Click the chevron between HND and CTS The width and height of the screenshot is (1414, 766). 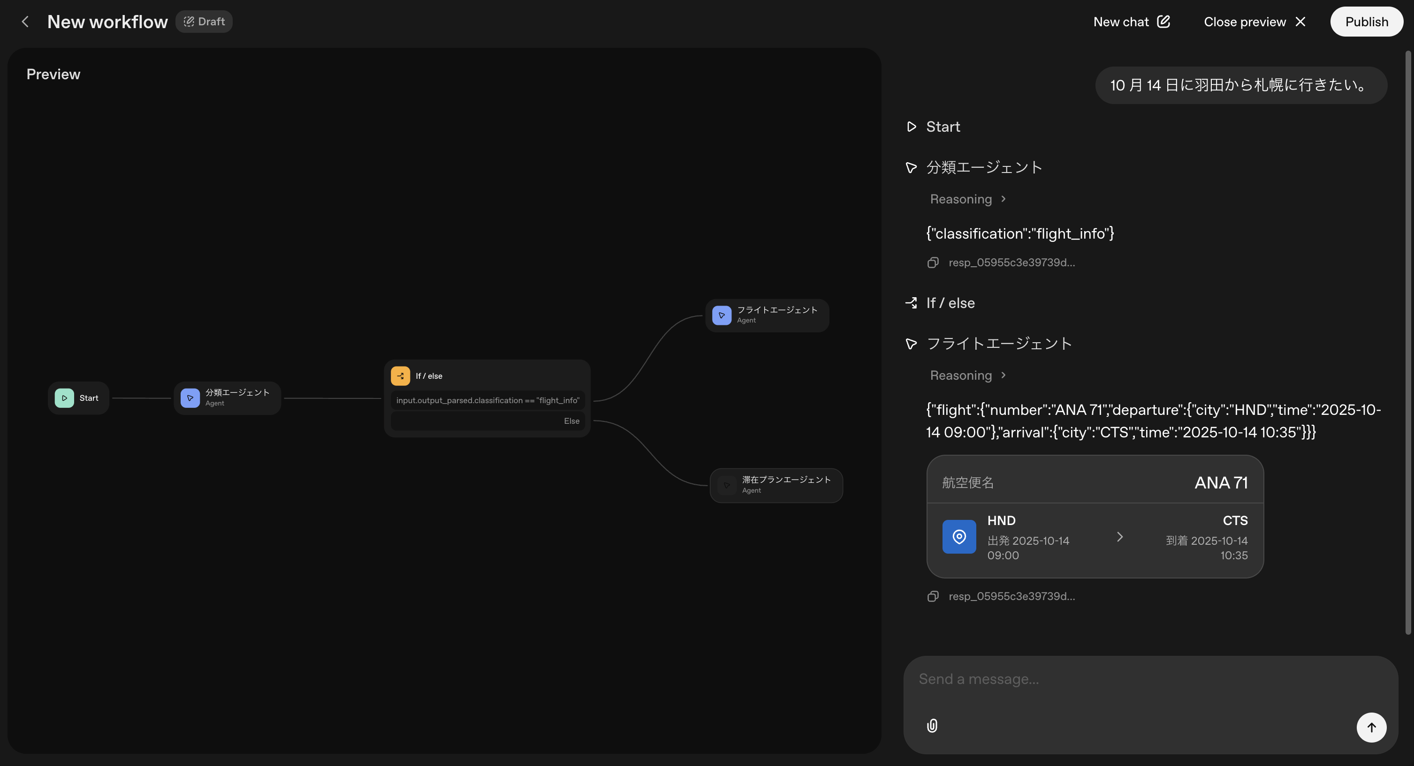(1120, 537)
